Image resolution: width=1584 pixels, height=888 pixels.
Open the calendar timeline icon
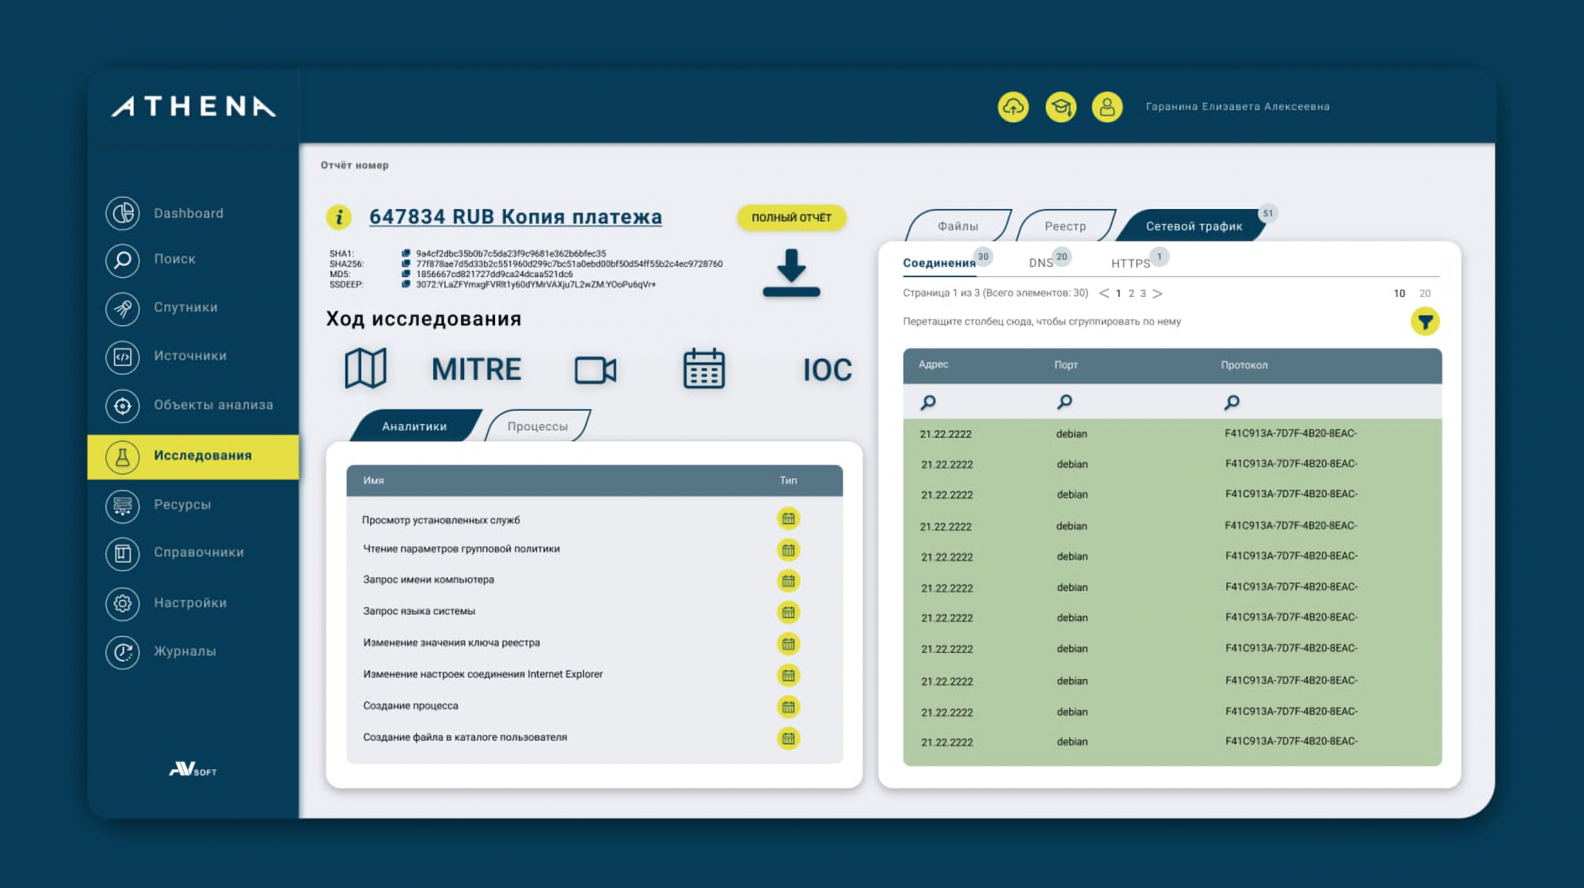[x=703, y=369]
